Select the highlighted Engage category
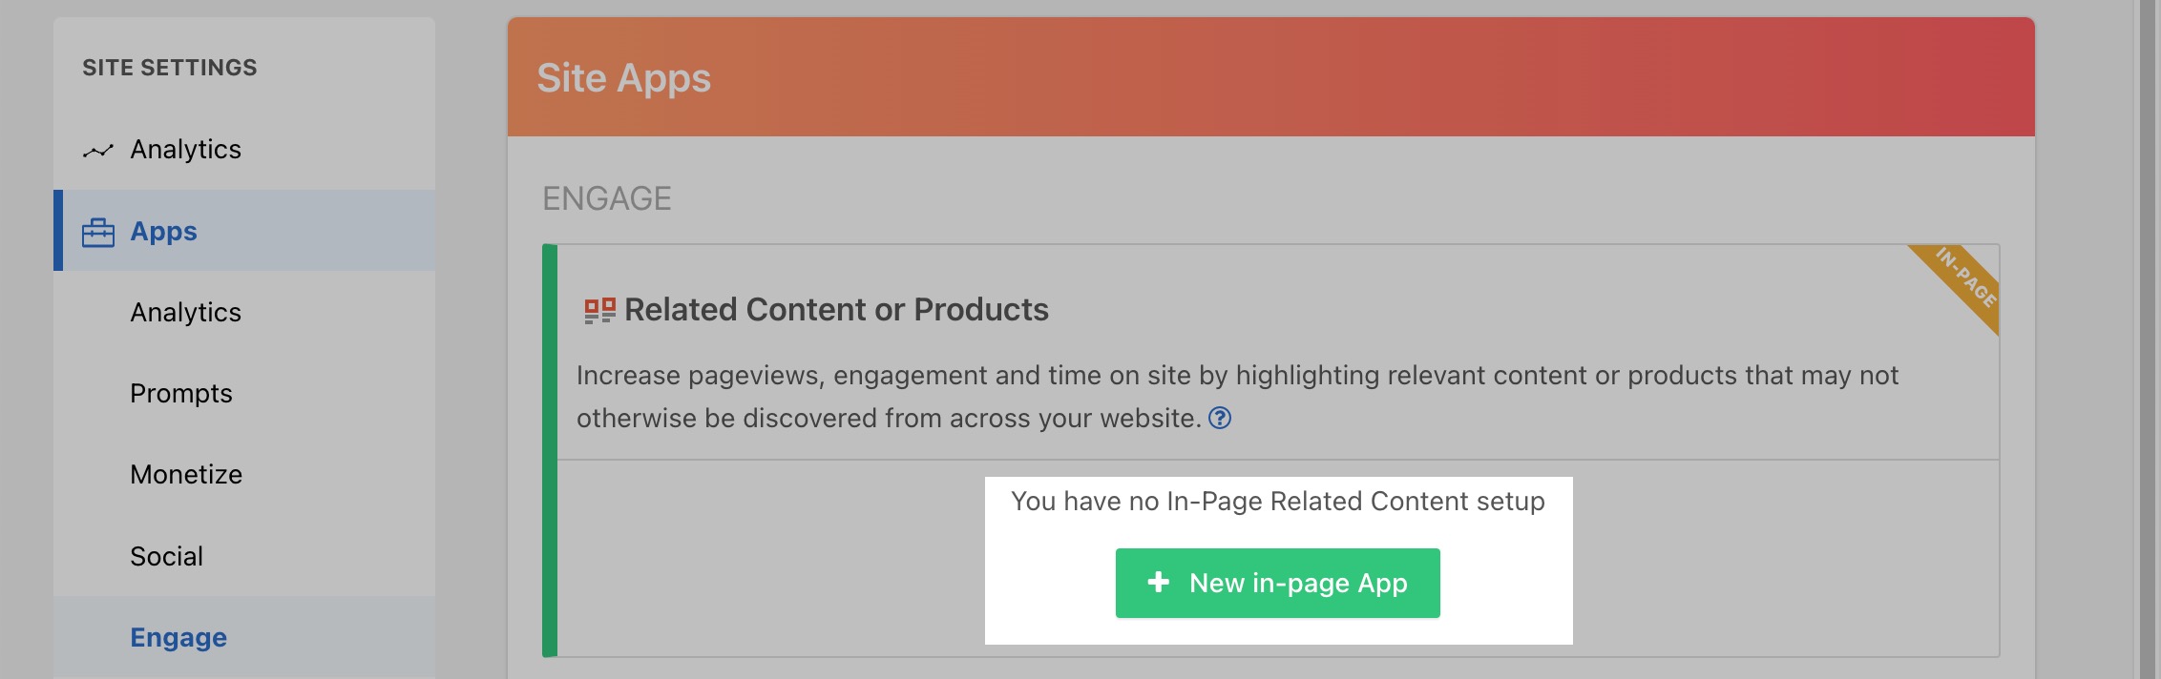 pos(178,637)
